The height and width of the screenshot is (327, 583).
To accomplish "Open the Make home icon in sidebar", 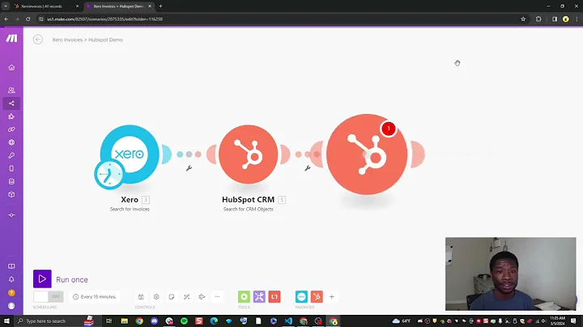I will point(11,68).
